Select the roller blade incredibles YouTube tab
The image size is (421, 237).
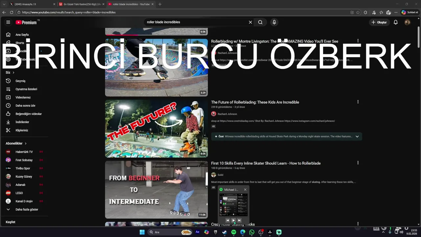pyautogui.click(x=131, y=4)
